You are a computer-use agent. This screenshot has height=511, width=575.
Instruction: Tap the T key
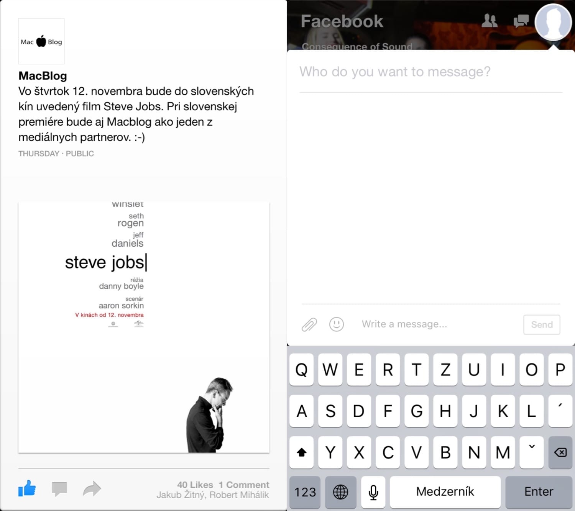pos(417,370)
